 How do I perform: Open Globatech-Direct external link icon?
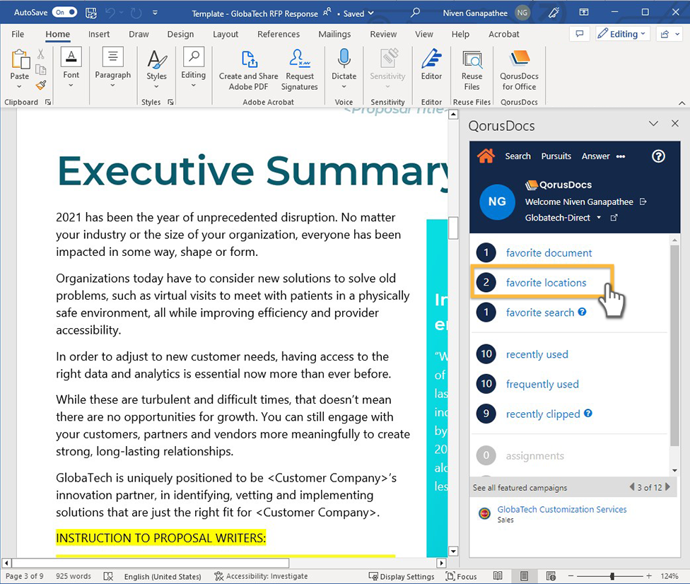pos(614,217)
